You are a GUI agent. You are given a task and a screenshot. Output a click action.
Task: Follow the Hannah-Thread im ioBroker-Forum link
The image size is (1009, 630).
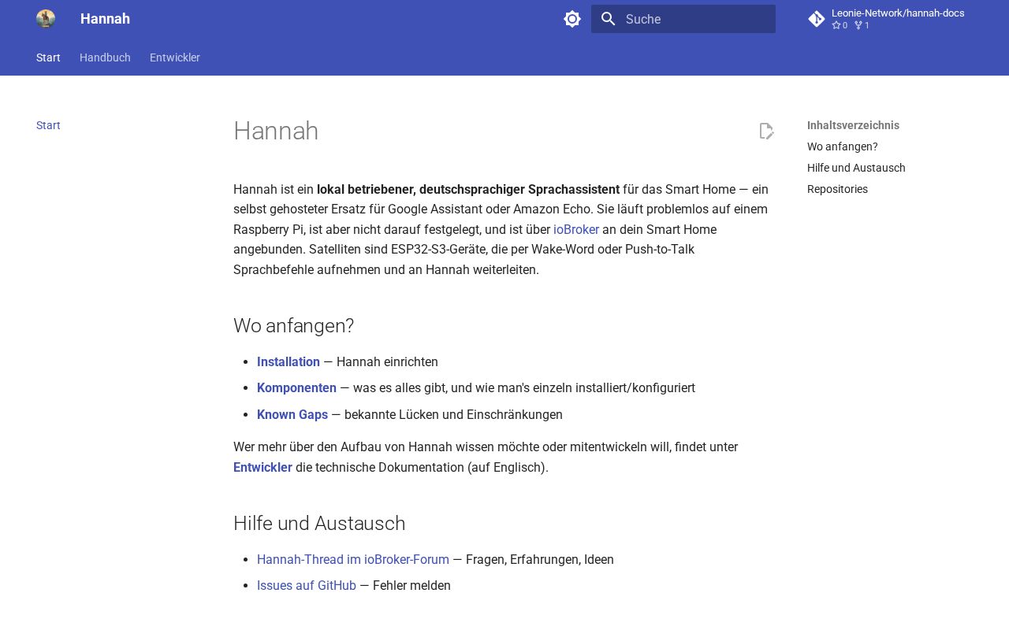pyautogui.click(x=353, y=559)
